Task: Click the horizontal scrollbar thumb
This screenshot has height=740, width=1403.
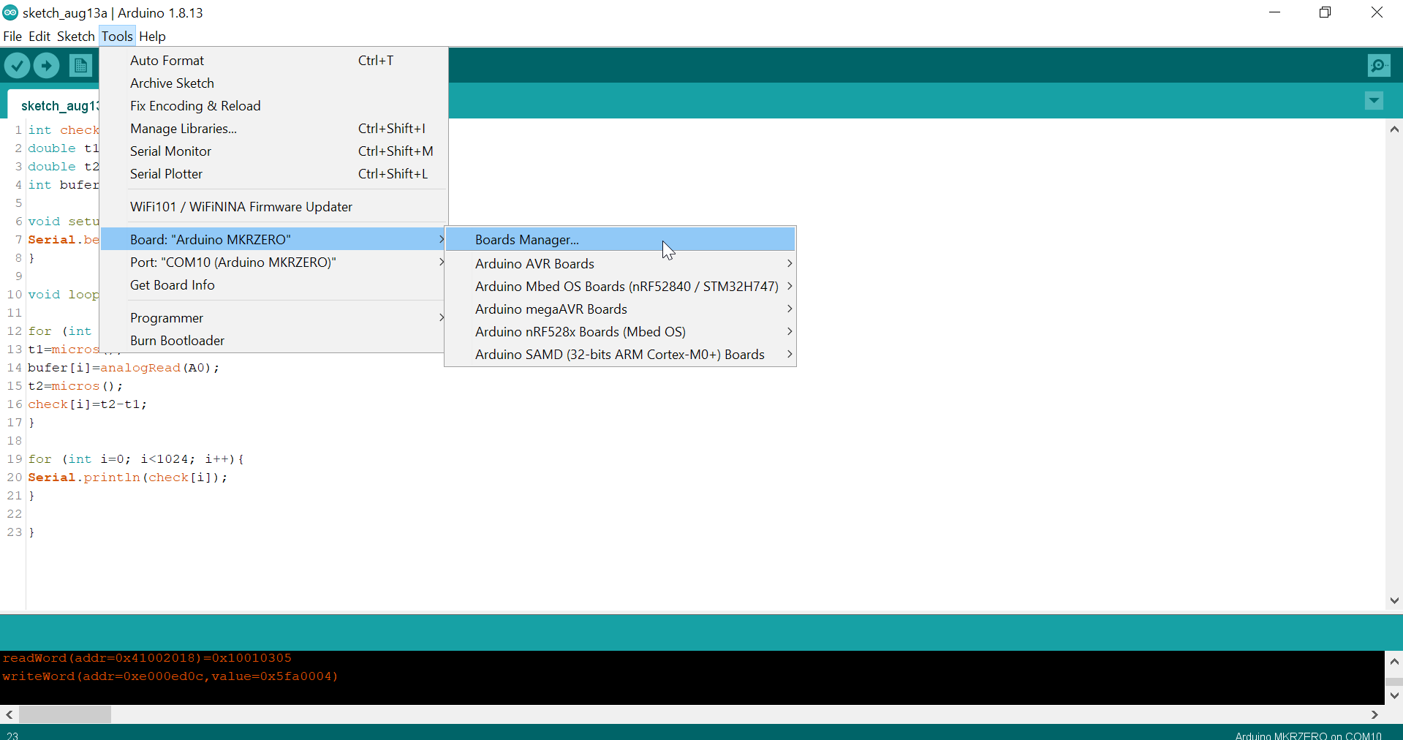Action: 65,714
